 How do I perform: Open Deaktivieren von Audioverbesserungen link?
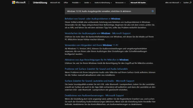pyautogui.click(x=94, y=95)
